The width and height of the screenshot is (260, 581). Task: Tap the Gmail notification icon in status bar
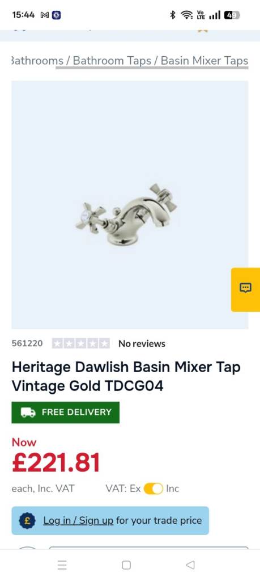(45, 15)
